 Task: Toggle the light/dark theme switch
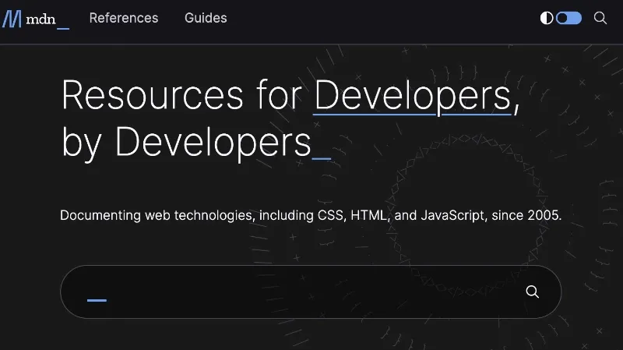tap(568, 18)
